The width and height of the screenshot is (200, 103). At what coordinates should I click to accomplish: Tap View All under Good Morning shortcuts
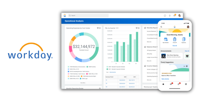coord(175,45)
